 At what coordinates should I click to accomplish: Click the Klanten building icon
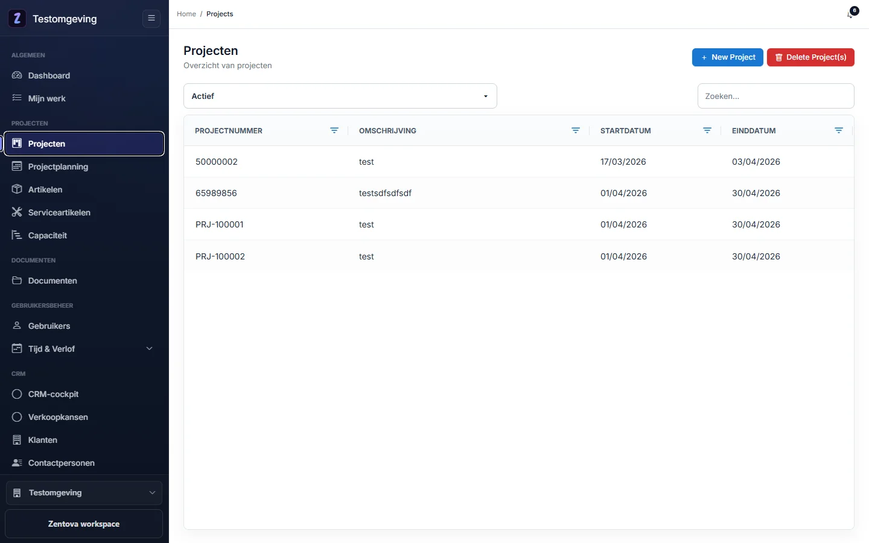tap(17, 440)
